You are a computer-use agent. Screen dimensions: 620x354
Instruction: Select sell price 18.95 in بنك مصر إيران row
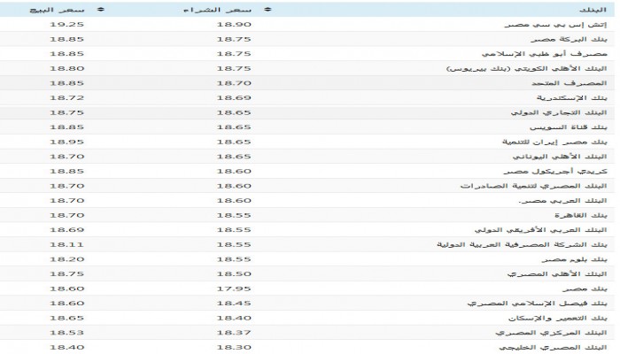coord(66,142)
